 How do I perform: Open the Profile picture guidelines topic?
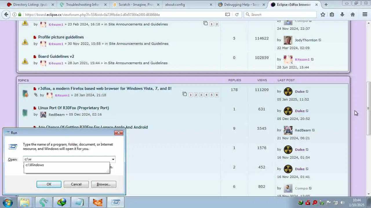pyautogui.click(x=61, y=37)
